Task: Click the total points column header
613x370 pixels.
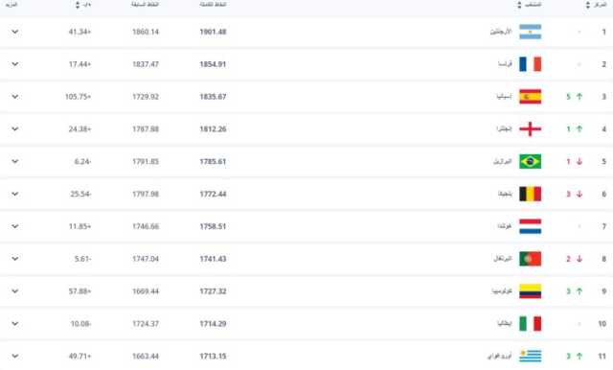Action: tap(213, 5)
